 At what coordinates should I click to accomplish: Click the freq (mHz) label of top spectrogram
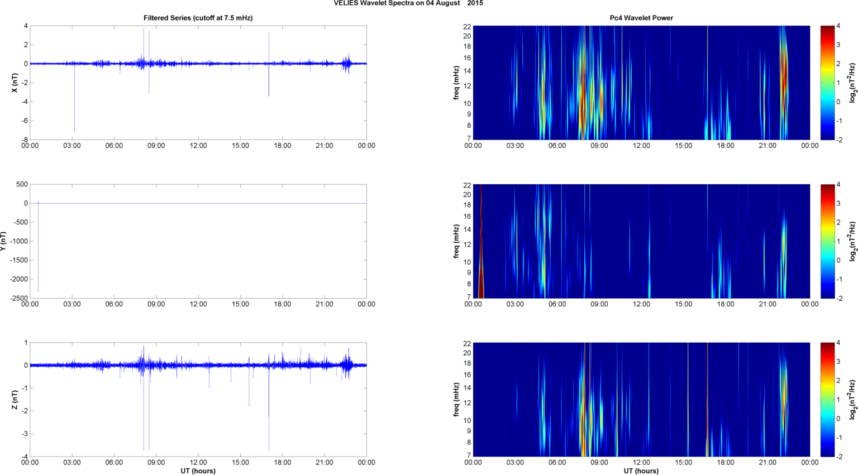click(x=456, y=83)
